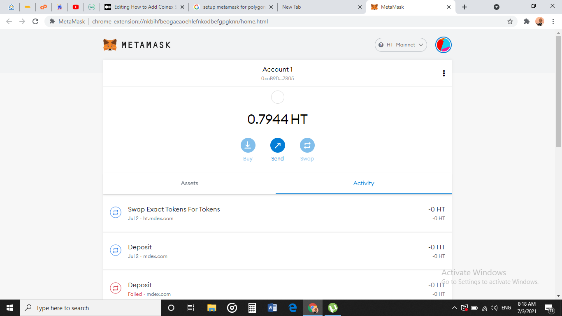The image size is (562, 316).
Task: Open Chrome profile avatar
Action: (540, 21)
